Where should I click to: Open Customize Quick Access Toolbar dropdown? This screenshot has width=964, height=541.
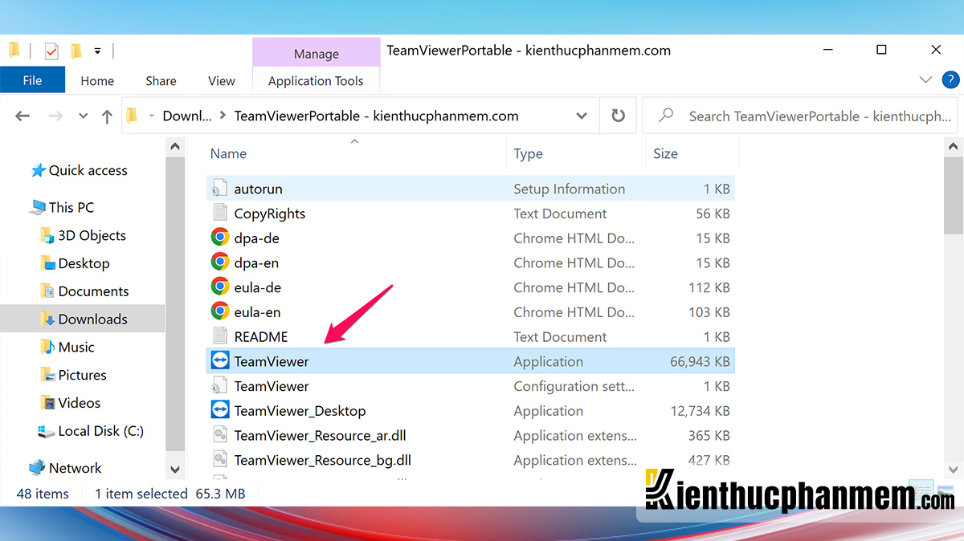(x=97, y=51)
